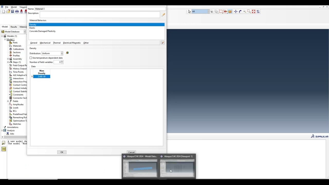The image size is (329, 185).
Task: Expand the Assembly tree node
Action: pyautogui.click(x=8, y=59)
